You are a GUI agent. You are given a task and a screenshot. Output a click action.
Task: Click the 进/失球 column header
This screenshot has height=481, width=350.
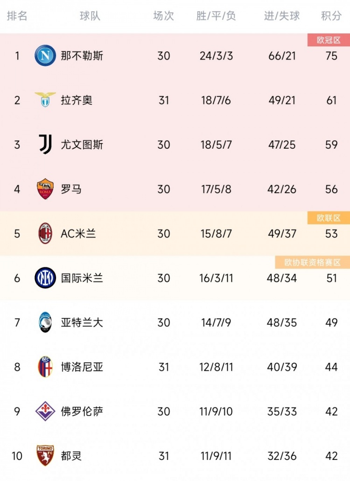(282, 16)
